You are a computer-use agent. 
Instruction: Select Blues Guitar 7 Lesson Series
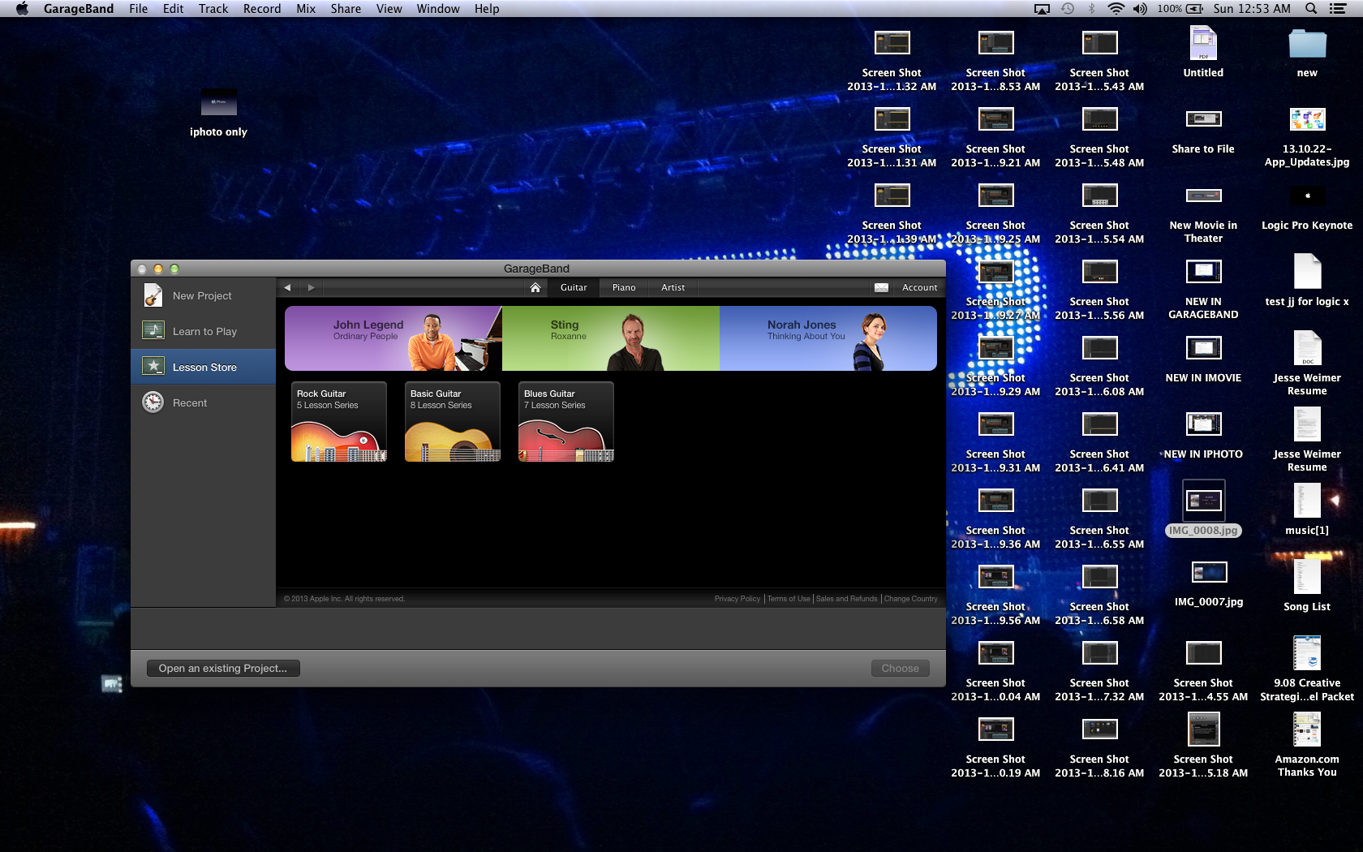566,422
